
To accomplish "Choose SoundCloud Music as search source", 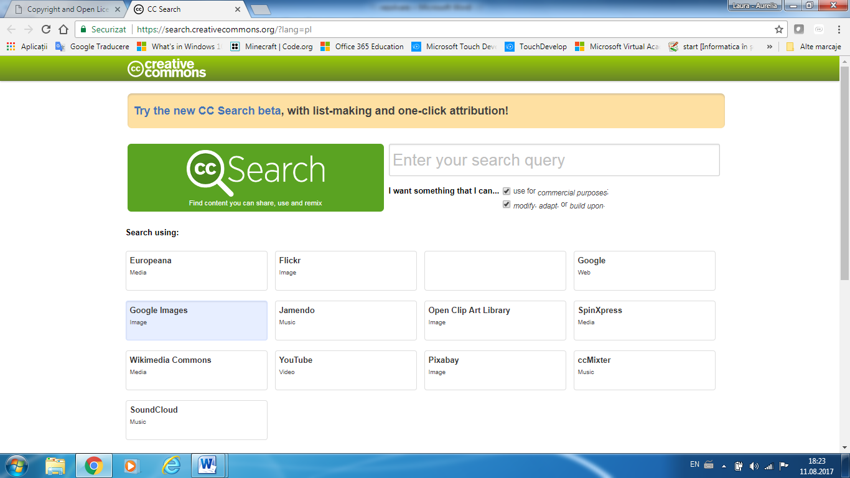I will coord(197,420).
